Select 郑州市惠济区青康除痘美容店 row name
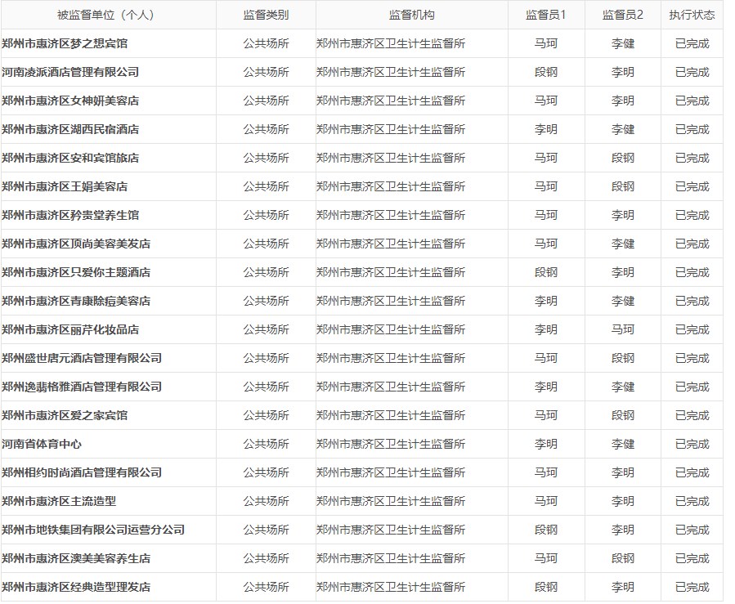Screen dimensions: 735x604 (x=76, y=301)
